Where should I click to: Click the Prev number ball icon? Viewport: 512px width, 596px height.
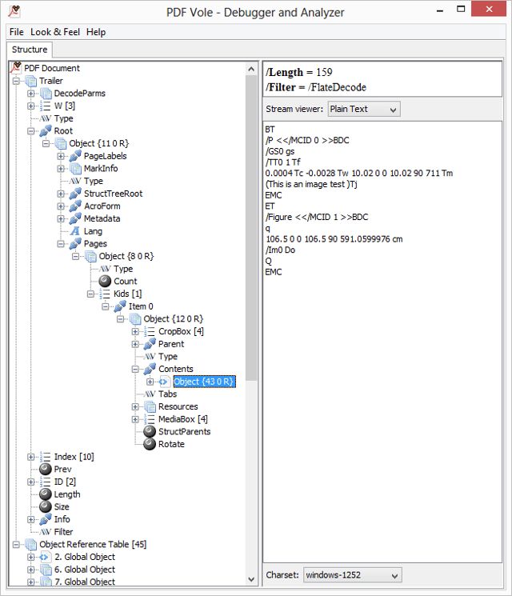pyautogui.click(x=46, y=469)
